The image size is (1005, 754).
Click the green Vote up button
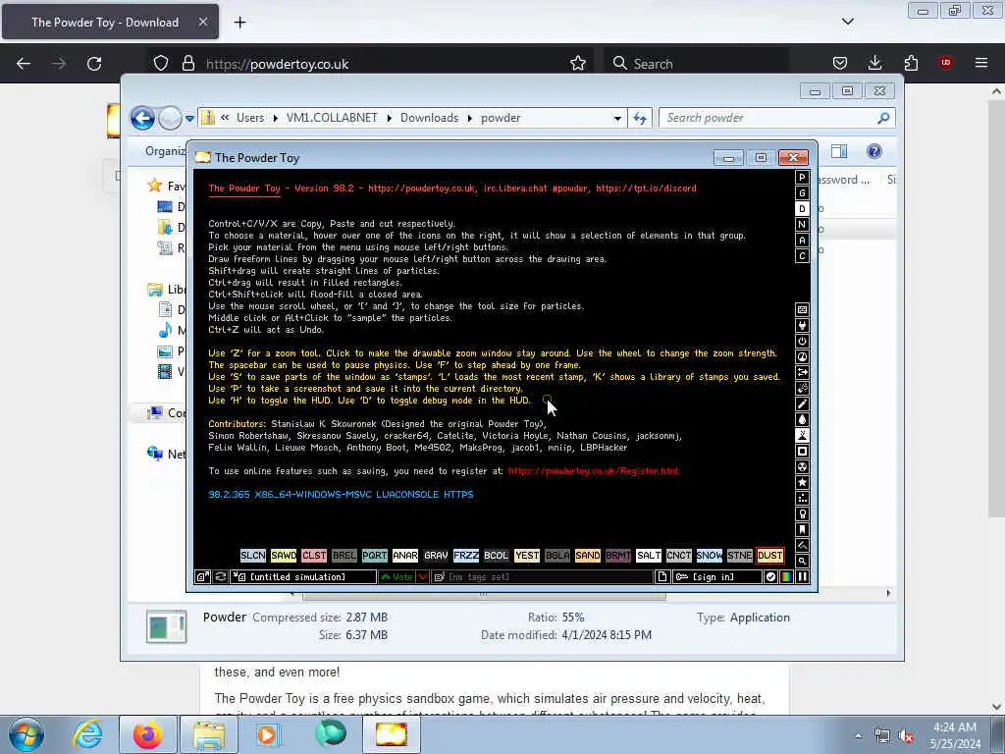pyautogui.click(x=397, y=577)
